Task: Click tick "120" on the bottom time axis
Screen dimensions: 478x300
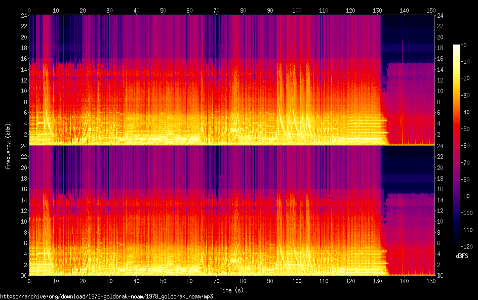Action: 350,281
